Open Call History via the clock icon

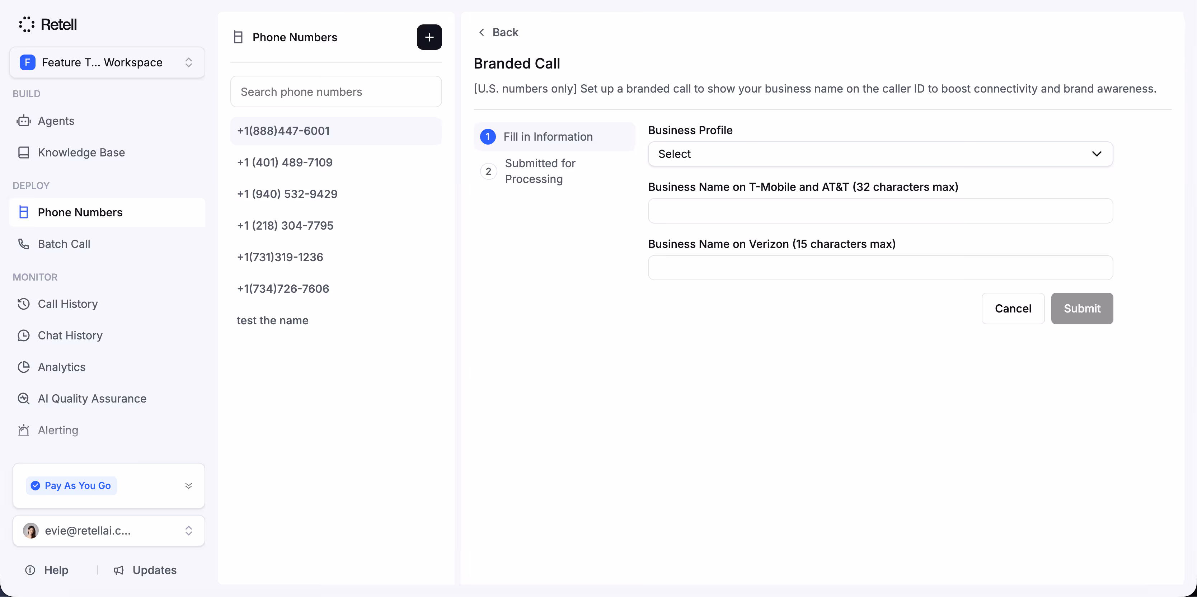click(24, 304)
